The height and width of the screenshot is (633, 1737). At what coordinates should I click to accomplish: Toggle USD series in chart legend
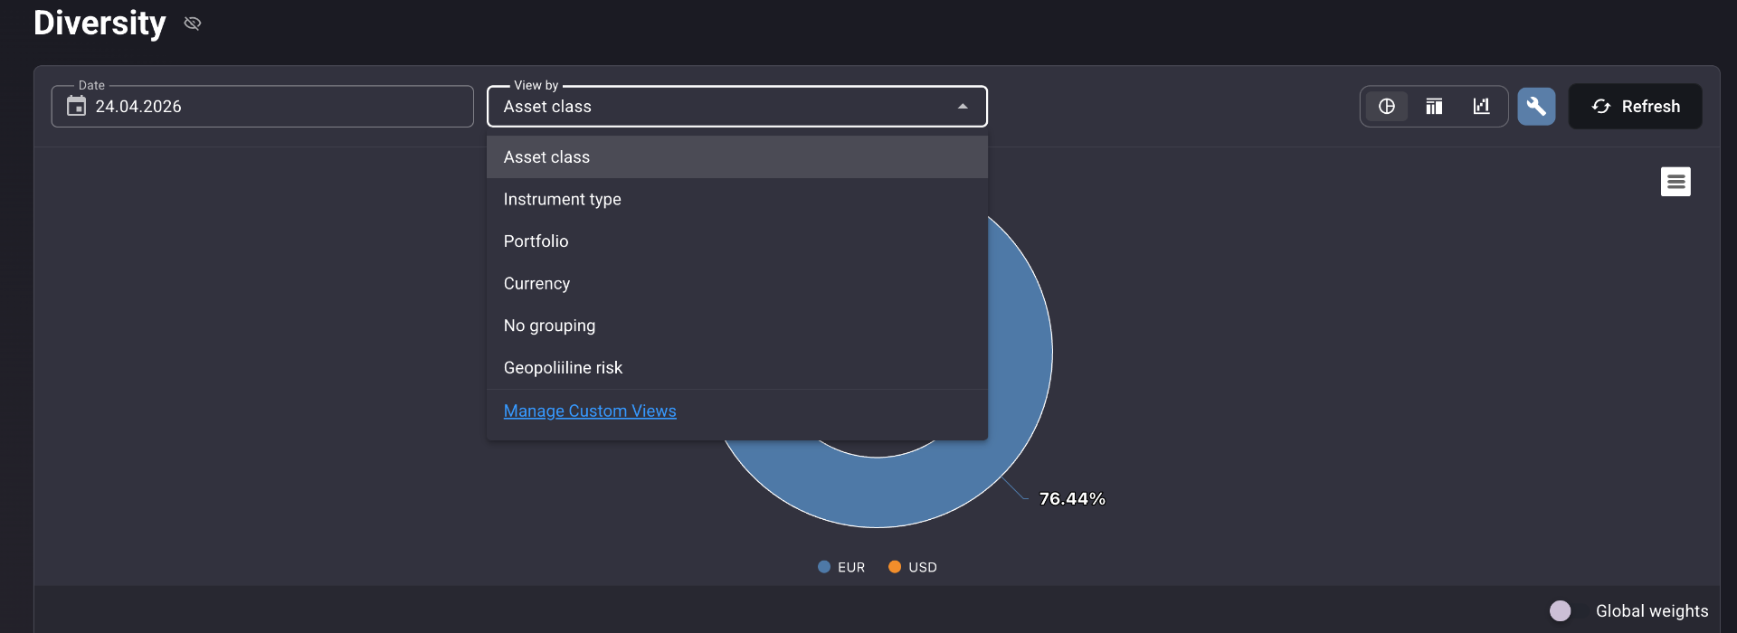tap(912, 567)
